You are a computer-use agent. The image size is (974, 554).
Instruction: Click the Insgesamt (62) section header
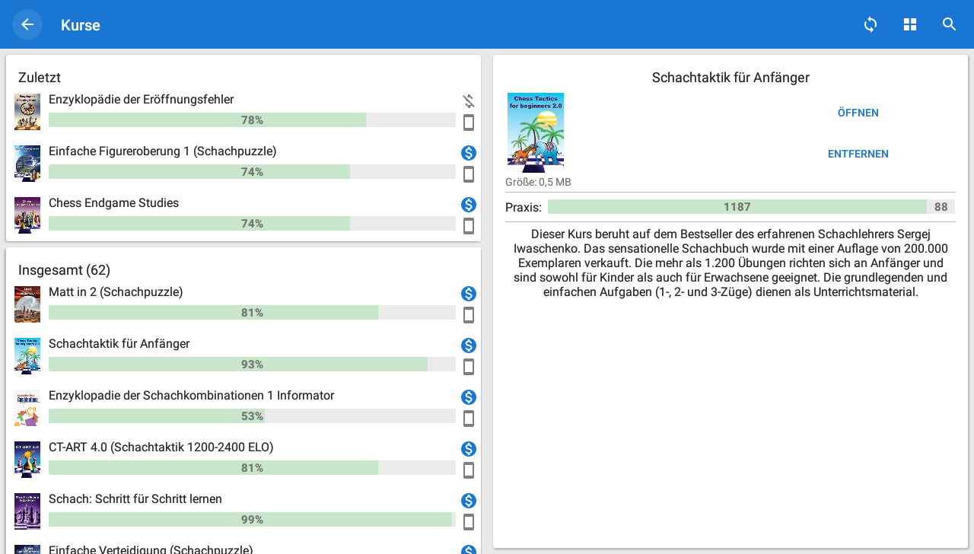pyautogui.click(x=65, y=270)
